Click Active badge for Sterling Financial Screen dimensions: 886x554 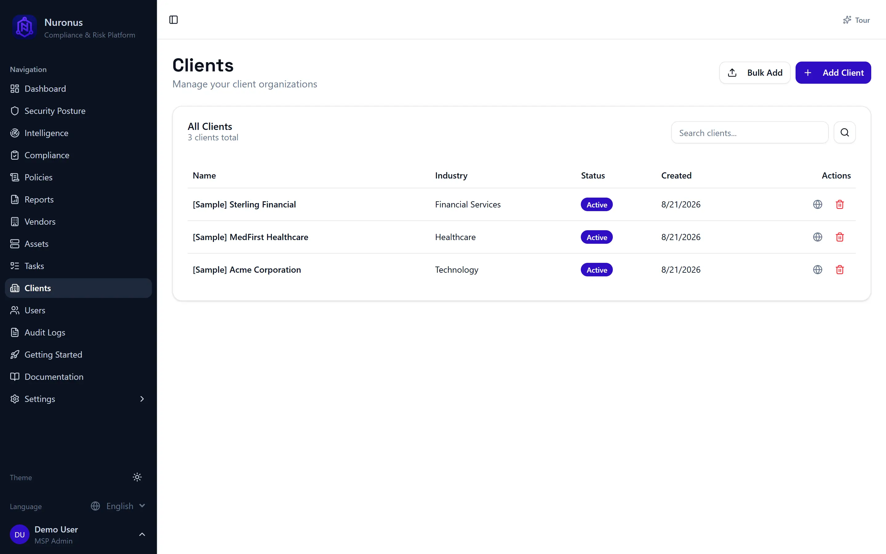click(x=597, y=204)
